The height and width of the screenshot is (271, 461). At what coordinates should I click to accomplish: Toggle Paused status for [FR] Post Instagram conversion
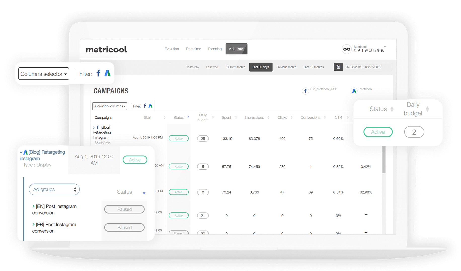(x=124, y=228)
